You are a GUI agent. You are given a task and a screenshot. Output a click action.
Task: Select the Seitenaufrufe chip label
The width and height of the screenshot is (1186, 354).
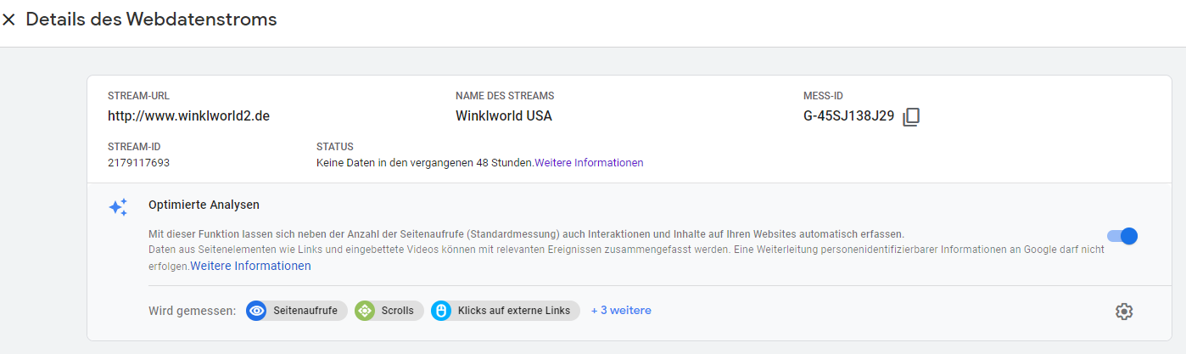[x=305, y=311]
